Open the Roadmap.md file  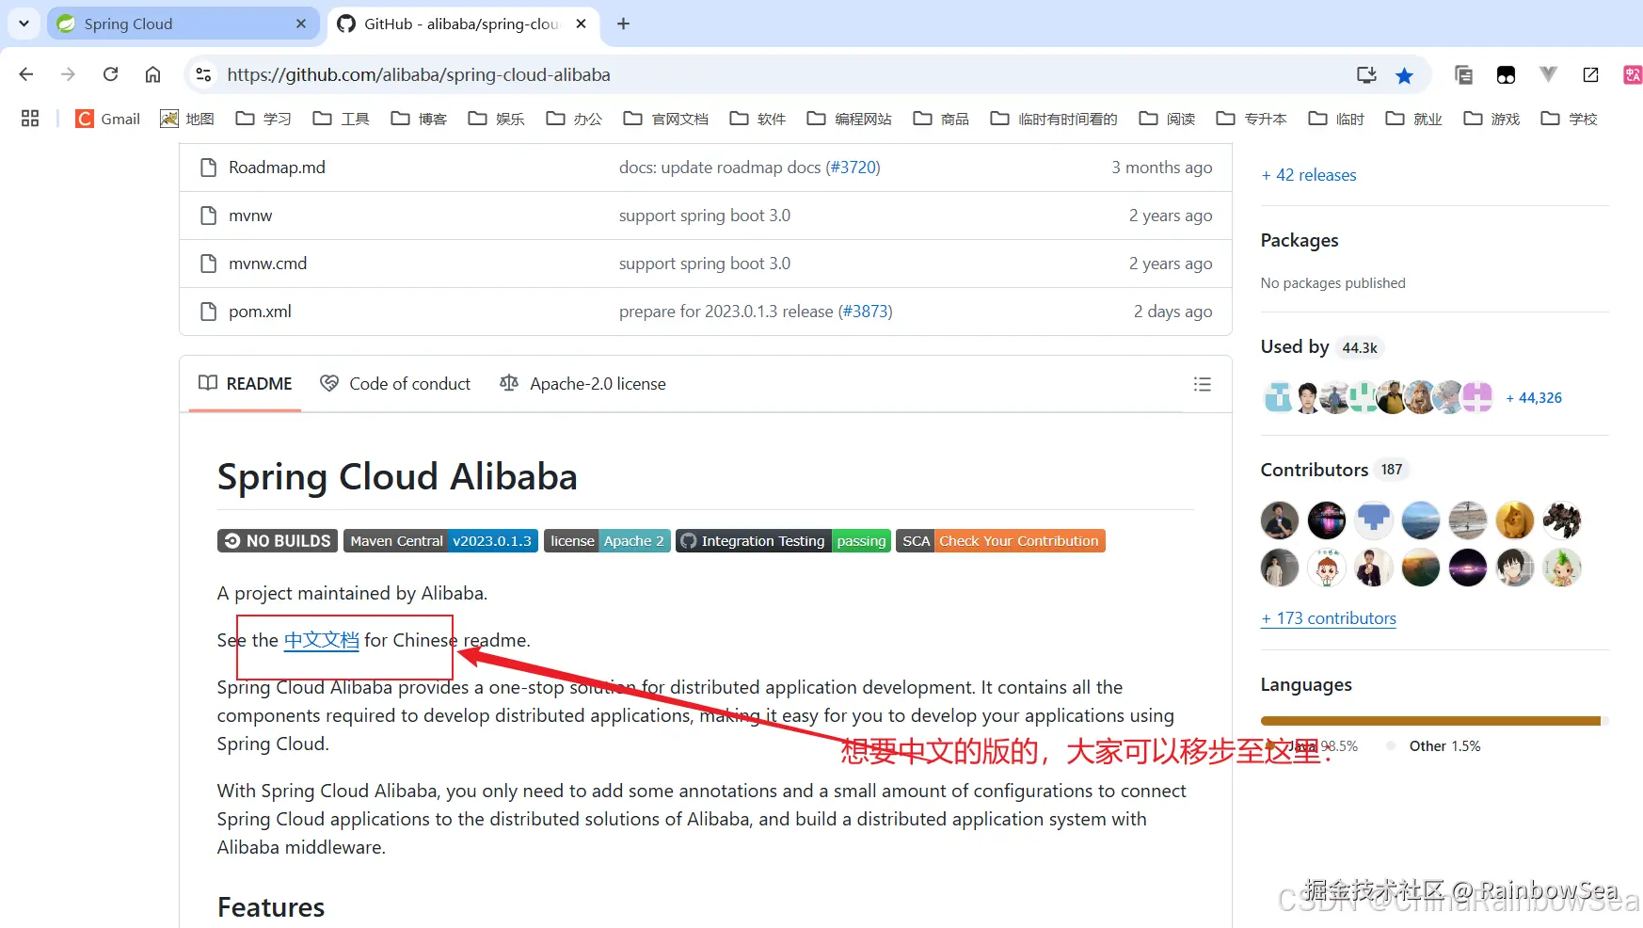(277, 168)
